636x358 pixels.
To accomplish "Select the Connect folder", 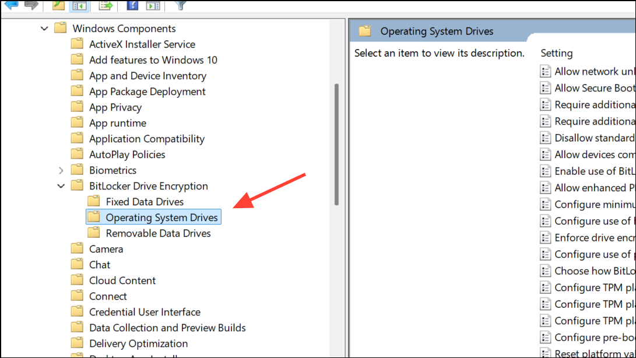I will click(x=99, y=296).
